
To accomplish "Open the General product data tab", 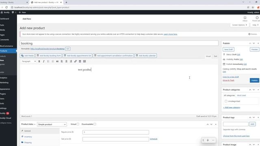I will coord(40,131).
